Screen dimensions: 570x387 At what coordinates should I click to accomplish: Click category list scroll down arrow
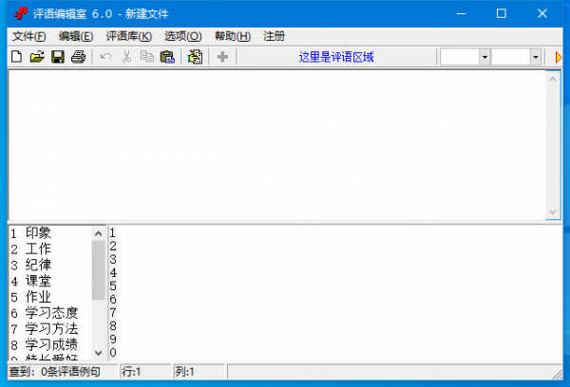pos(98,353)
